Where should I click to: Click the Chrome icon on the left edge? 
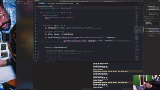pos(2,41)
